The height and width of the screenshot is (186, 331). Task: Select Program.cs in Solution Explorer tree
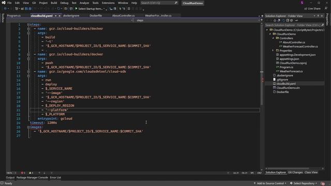point(286,67)
